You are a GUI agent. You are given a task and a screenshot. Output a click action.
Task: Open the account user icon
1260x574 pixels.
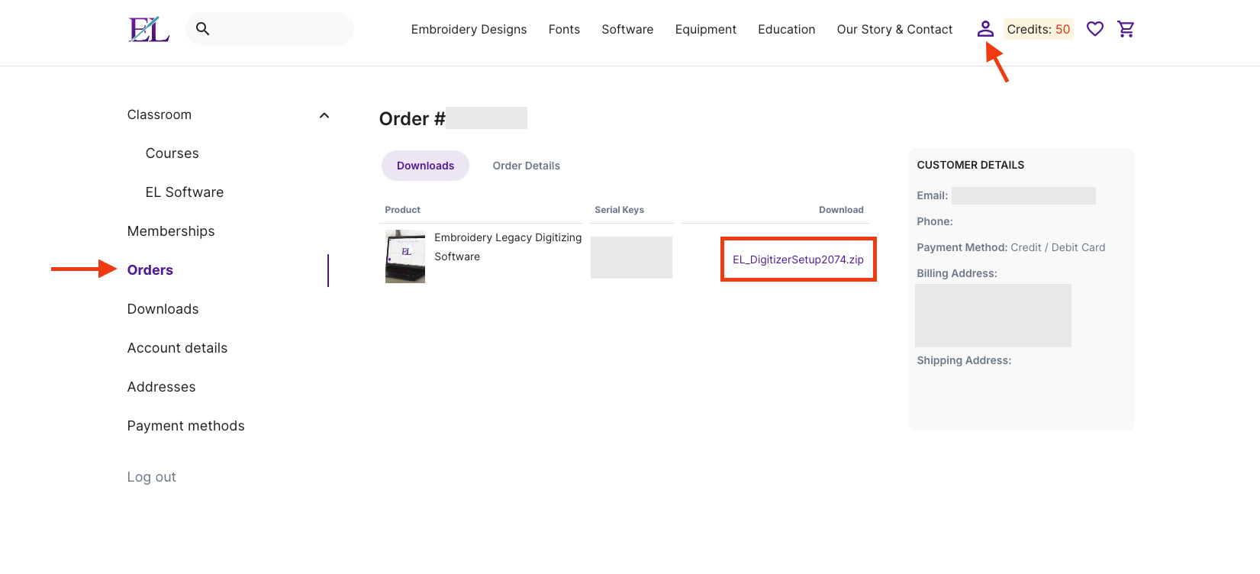point(985,29)
